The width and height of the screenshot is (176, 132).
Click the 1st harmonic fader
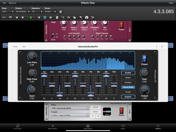coord(44,75)
